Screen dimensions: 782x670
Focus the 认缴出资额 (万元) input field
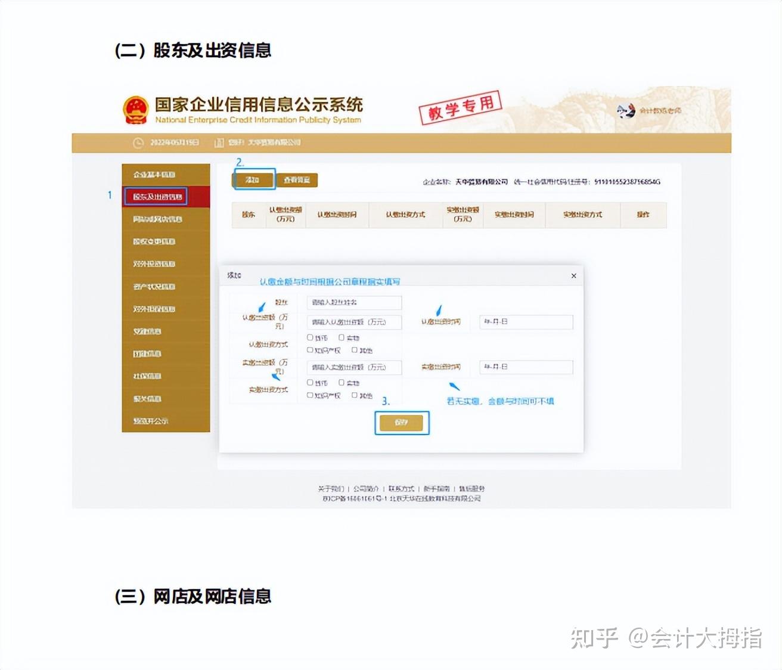click(x=354, y=322)
